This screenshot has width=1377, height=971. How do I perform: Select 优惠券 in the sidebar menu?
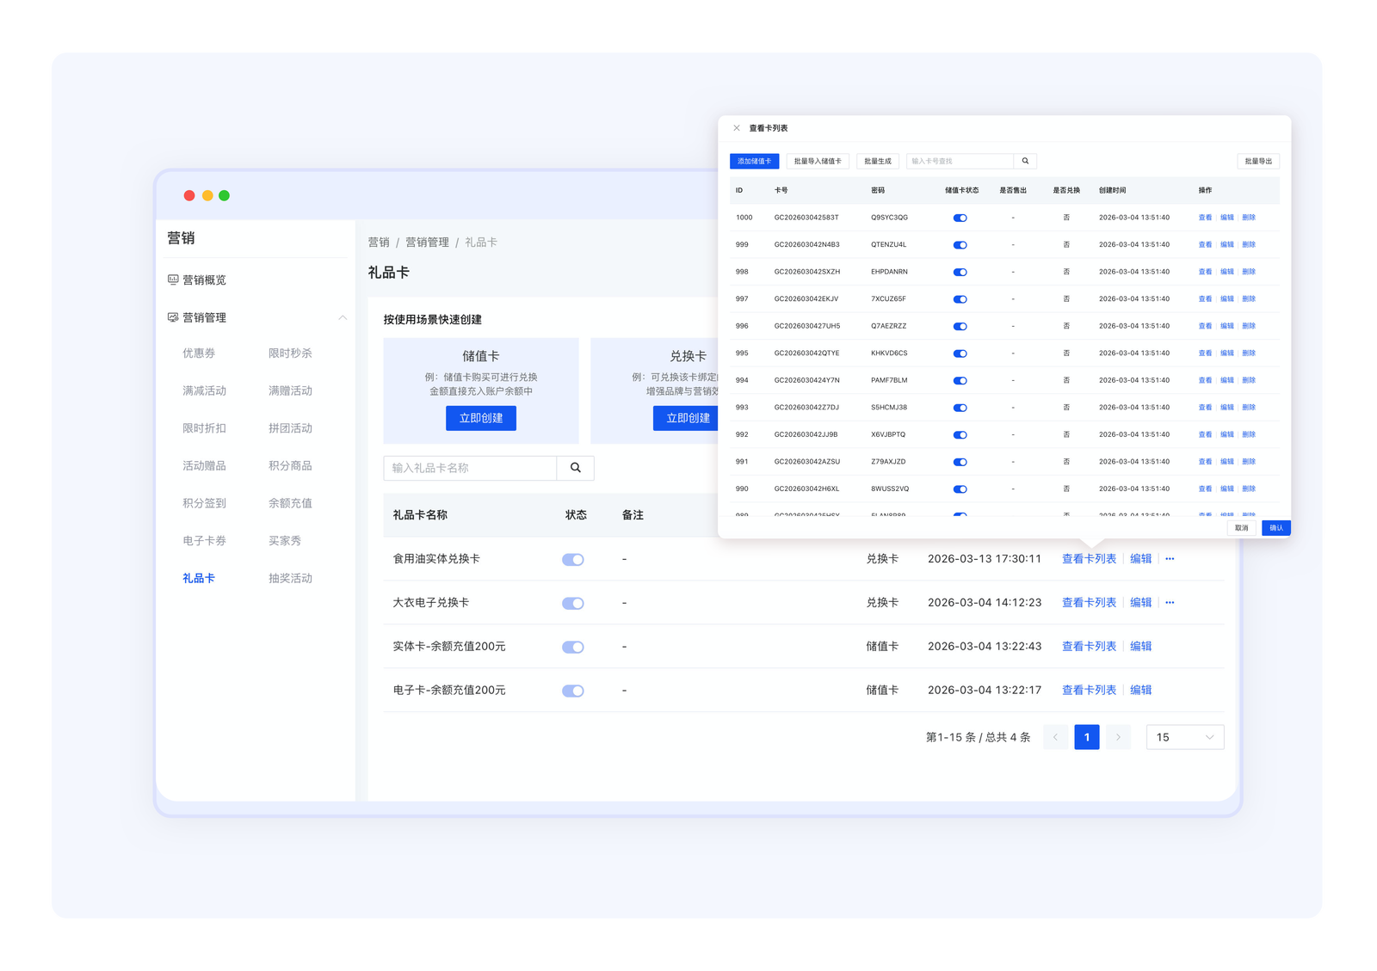click(x=199, y=353)
